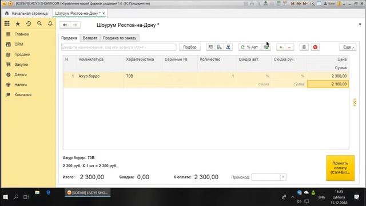
Task: Go back with left arrow button
Action: [x=65, y=25]
